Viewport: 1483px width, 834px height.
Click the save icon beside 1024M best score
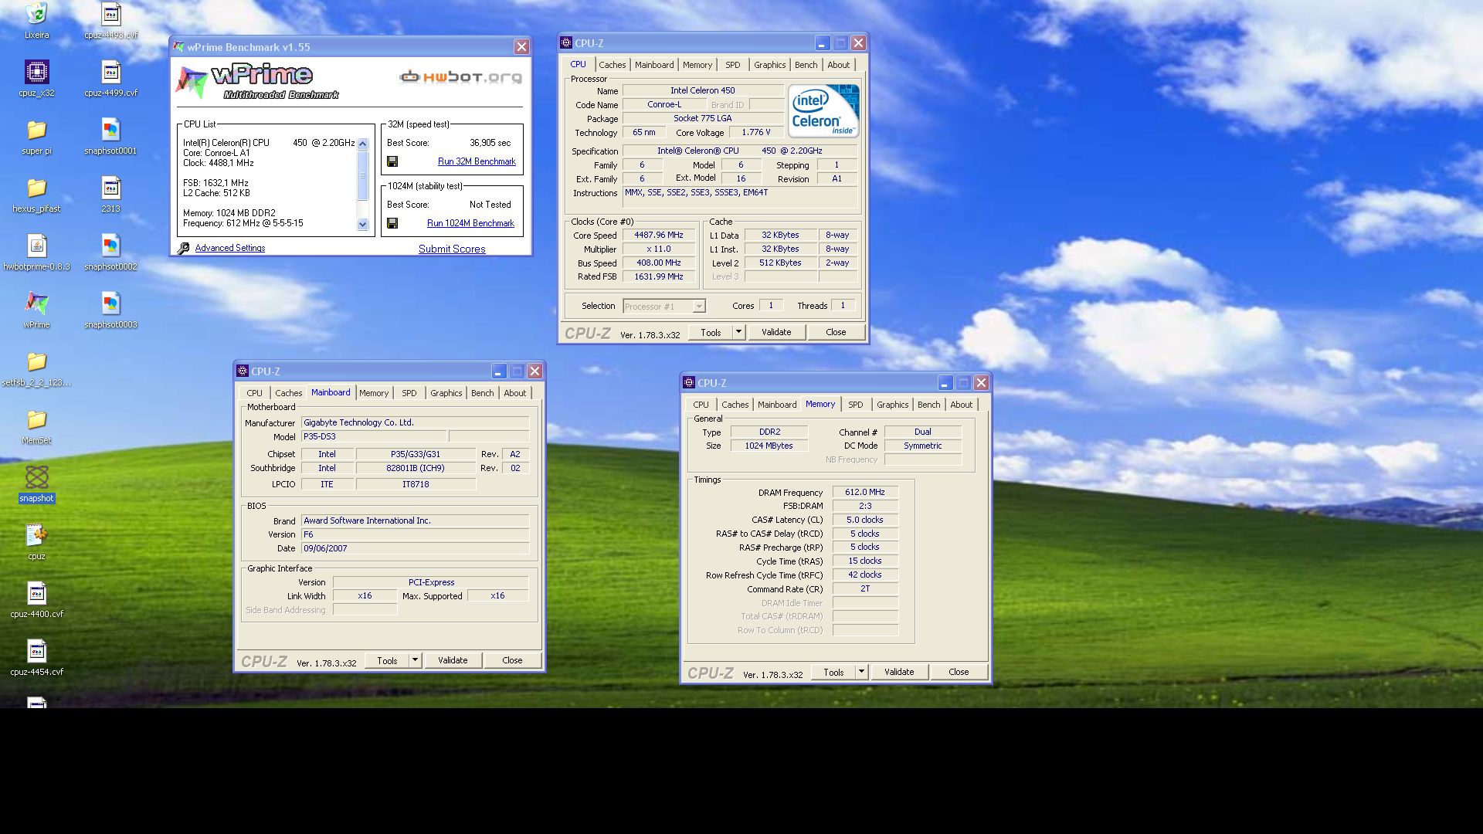pos(392,223)
